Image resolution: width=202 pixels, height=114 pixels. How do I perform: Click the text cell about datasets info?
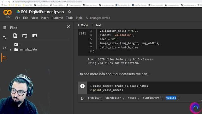115,74
